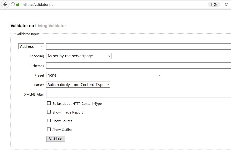This screenshot has width=231, height=151.
Task: Click the green padlock security icon
Action: (x=18, y=4)
